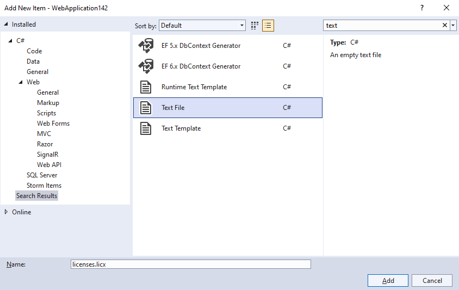Image resolution: width=459 pixels, height=290 pixels.
Task: Collapse the Installed section
Action: click(6, 24)
